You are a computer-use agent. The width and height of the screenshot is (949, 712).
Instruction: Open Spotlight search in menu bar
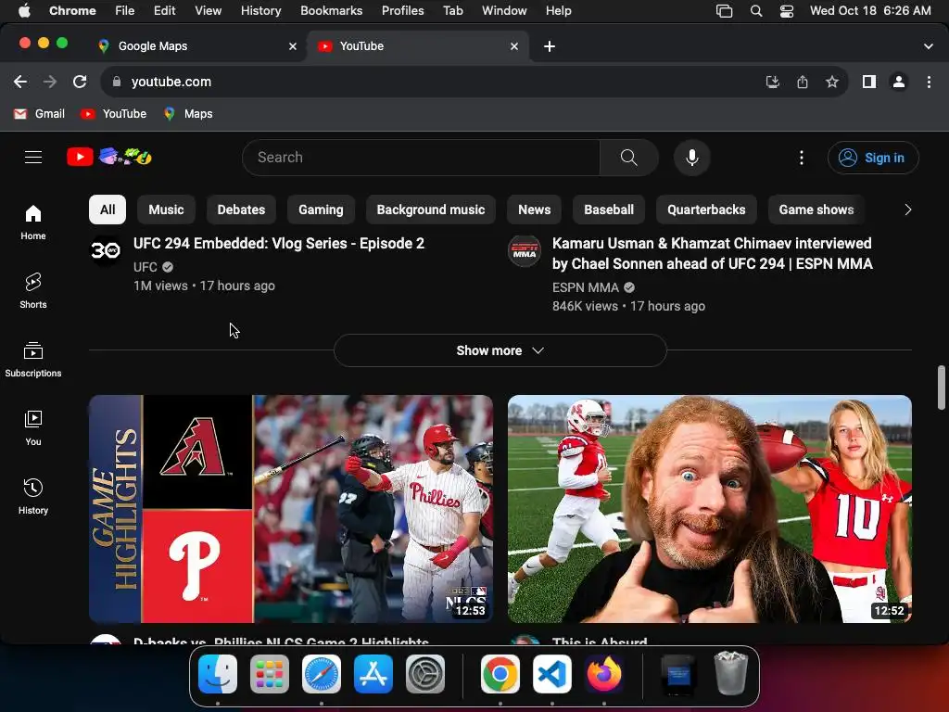tap(756, 11)
